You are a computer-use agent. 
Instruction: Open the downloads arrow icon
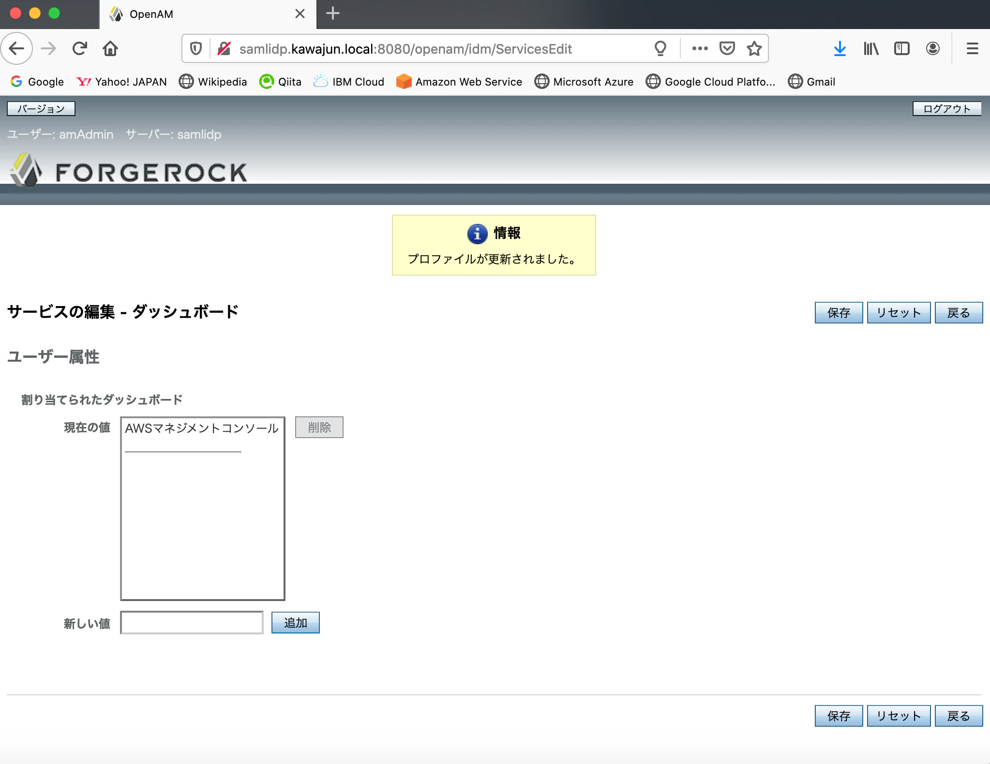(840, 48)
